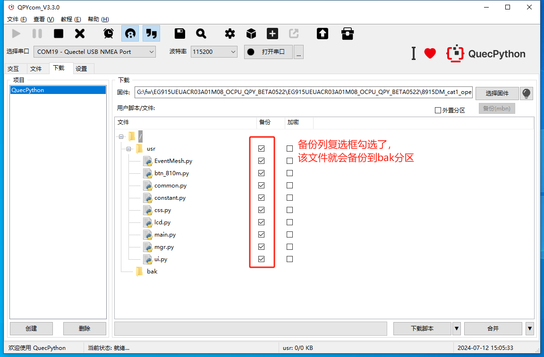Open the 查看 (V) menu

coord(44,19)
